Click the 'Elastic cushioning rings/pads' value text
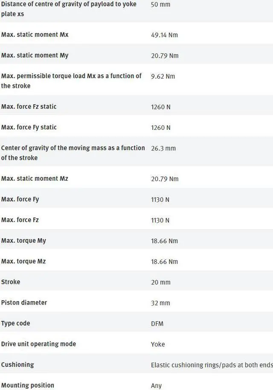The height and width of the screenshot is (390, 273). (x=212, y=365)
